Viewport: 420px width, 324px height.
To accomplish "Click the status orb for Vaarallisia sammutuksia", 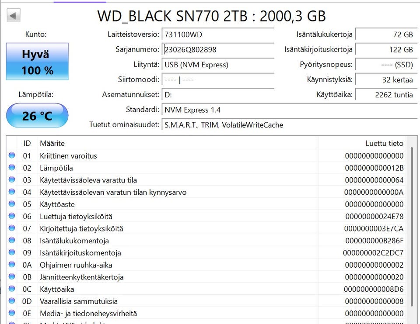I will [x=12, y=301].
